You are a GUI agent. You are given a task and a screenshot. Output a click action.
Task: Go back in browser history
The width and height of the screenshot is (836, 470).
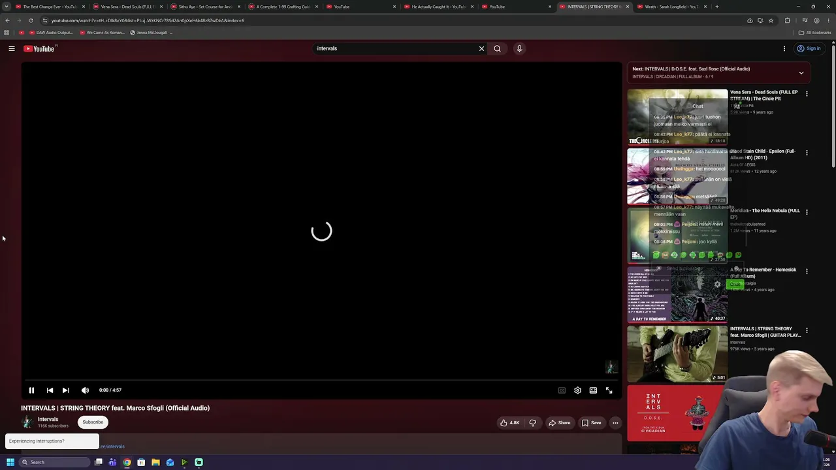tap(7, 20)
